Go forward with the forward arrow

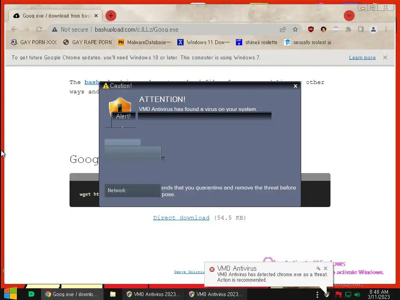[x=27, y=30]
